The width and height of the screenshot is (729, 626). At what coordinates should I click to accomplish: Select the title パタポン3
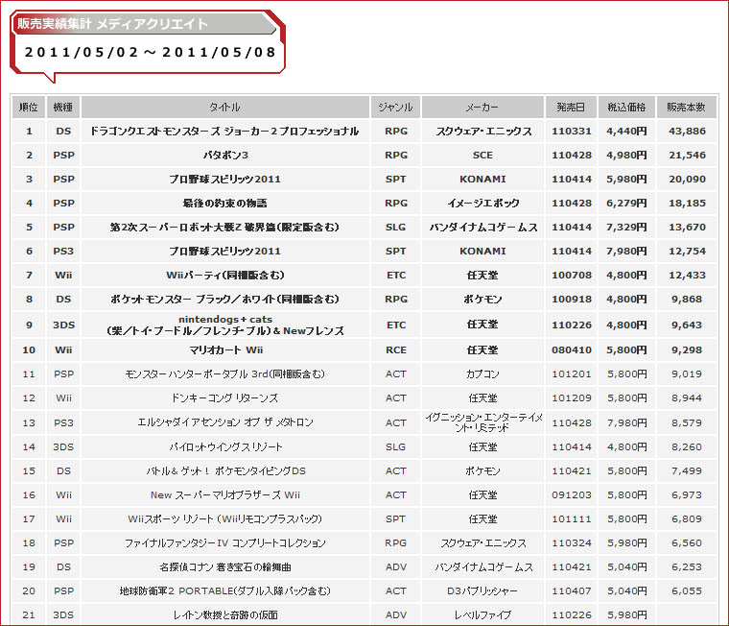click(225, 156)
